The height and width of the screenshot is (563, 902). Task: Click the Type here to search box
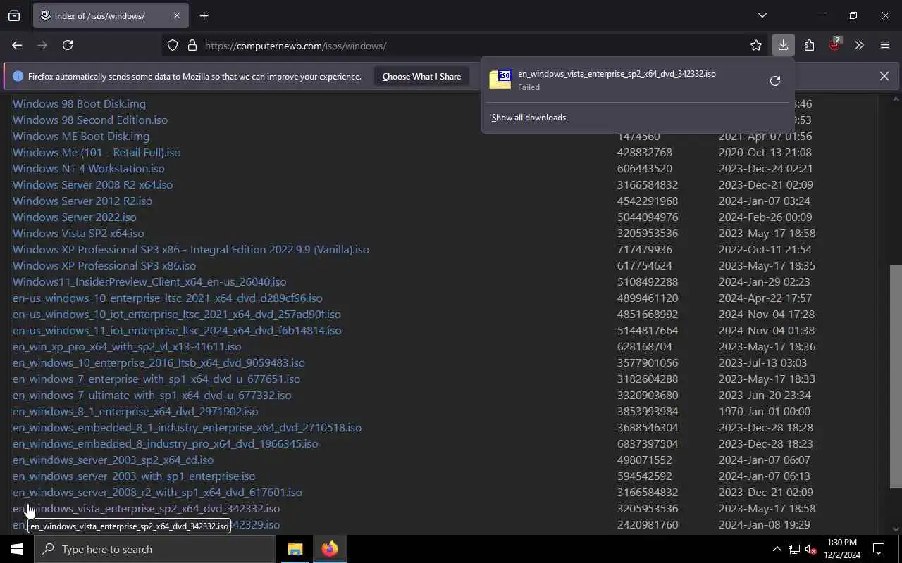[x=155, y=549]
